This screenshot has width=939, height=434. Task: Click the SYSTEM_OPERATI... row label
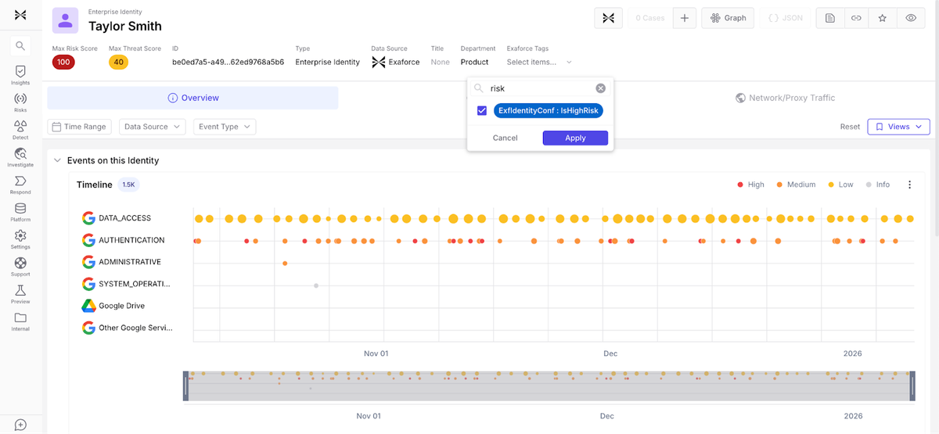tap(134, 284)
